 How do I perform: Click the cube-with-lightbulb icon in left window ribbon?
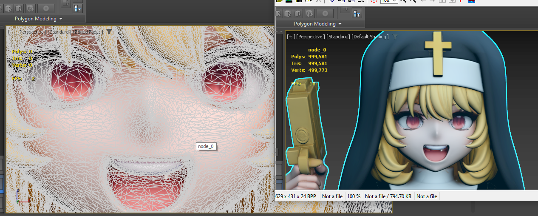tap(30, 8)
